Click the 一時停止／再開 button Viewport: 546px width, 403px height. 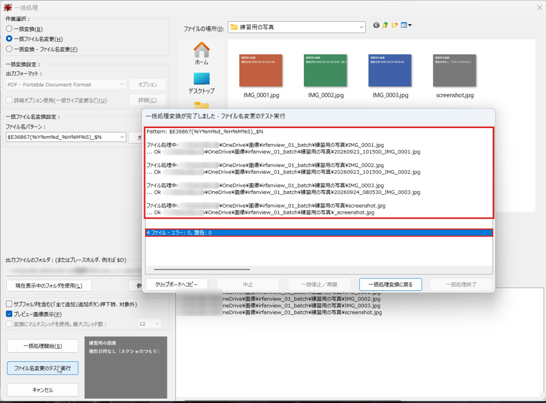(x=319, y=285)
